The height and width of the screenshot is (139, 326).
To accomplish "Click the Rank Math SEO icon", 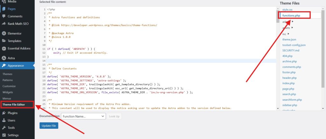I will point(4,24).
